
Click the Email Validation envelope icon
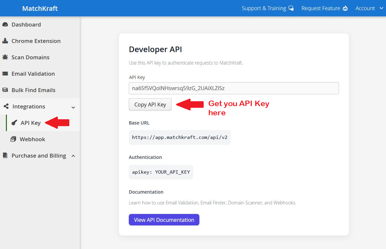5,74
